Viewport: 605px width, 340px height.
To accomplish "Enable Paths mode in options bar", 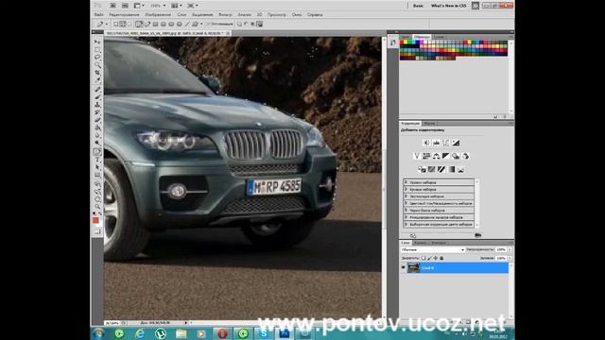I will coord(122,24).
